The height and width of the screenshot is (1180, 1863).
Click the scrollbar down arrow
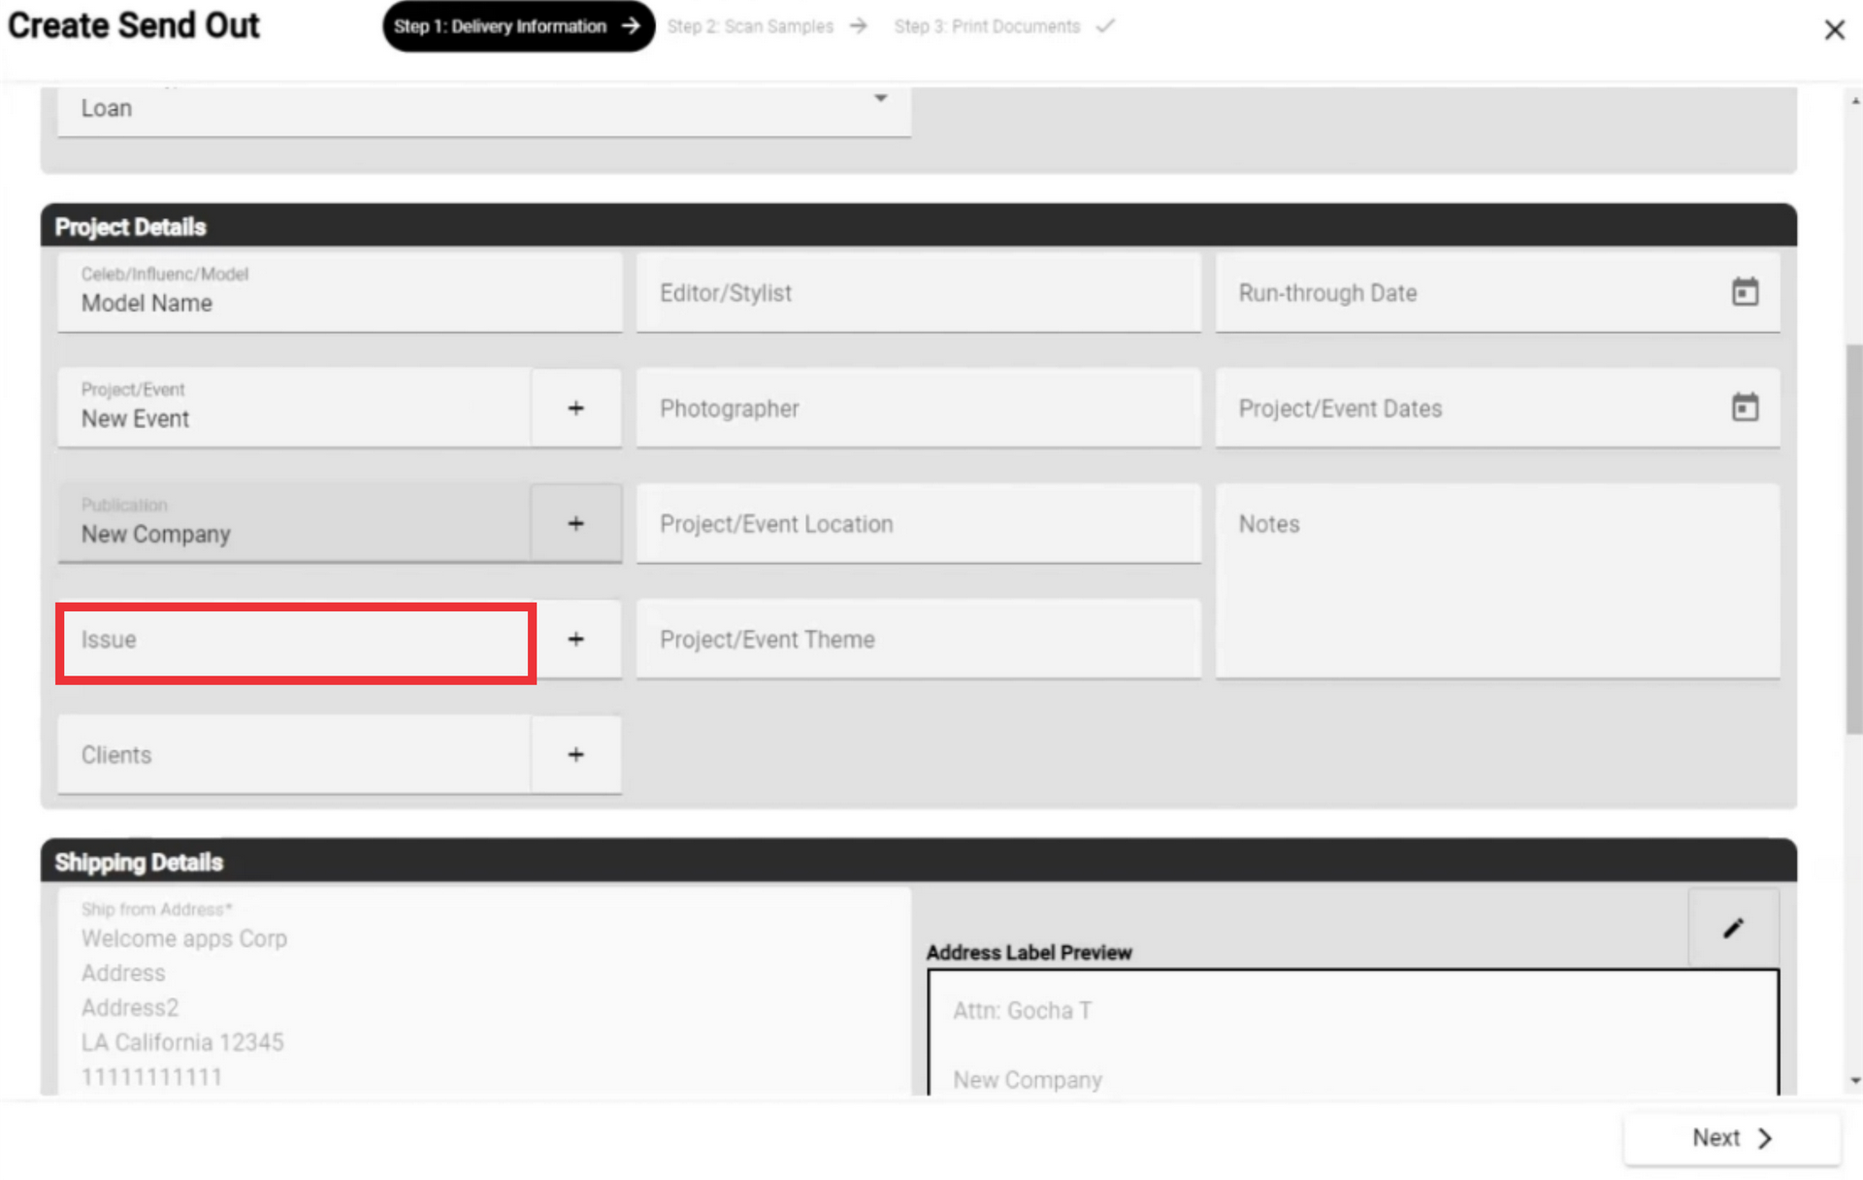(x=1854, y=1080)
